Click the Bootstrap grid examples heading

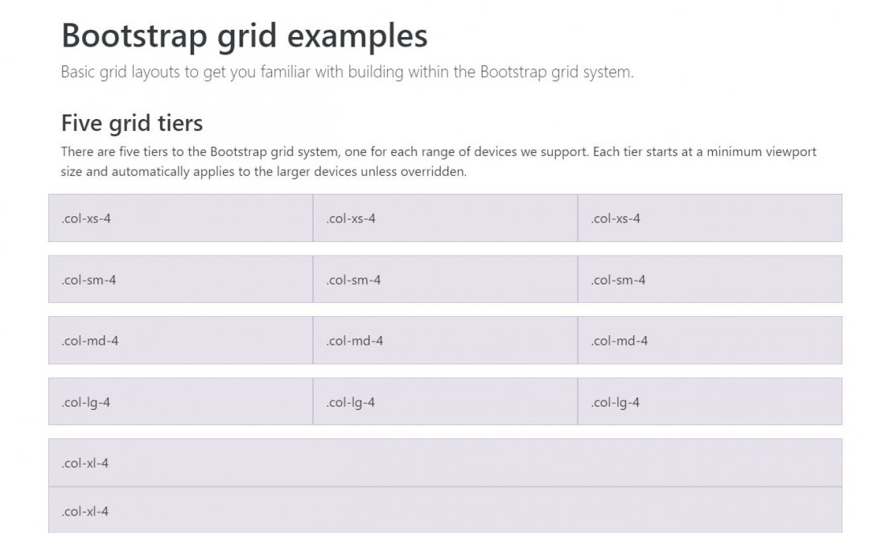(245, 36)
